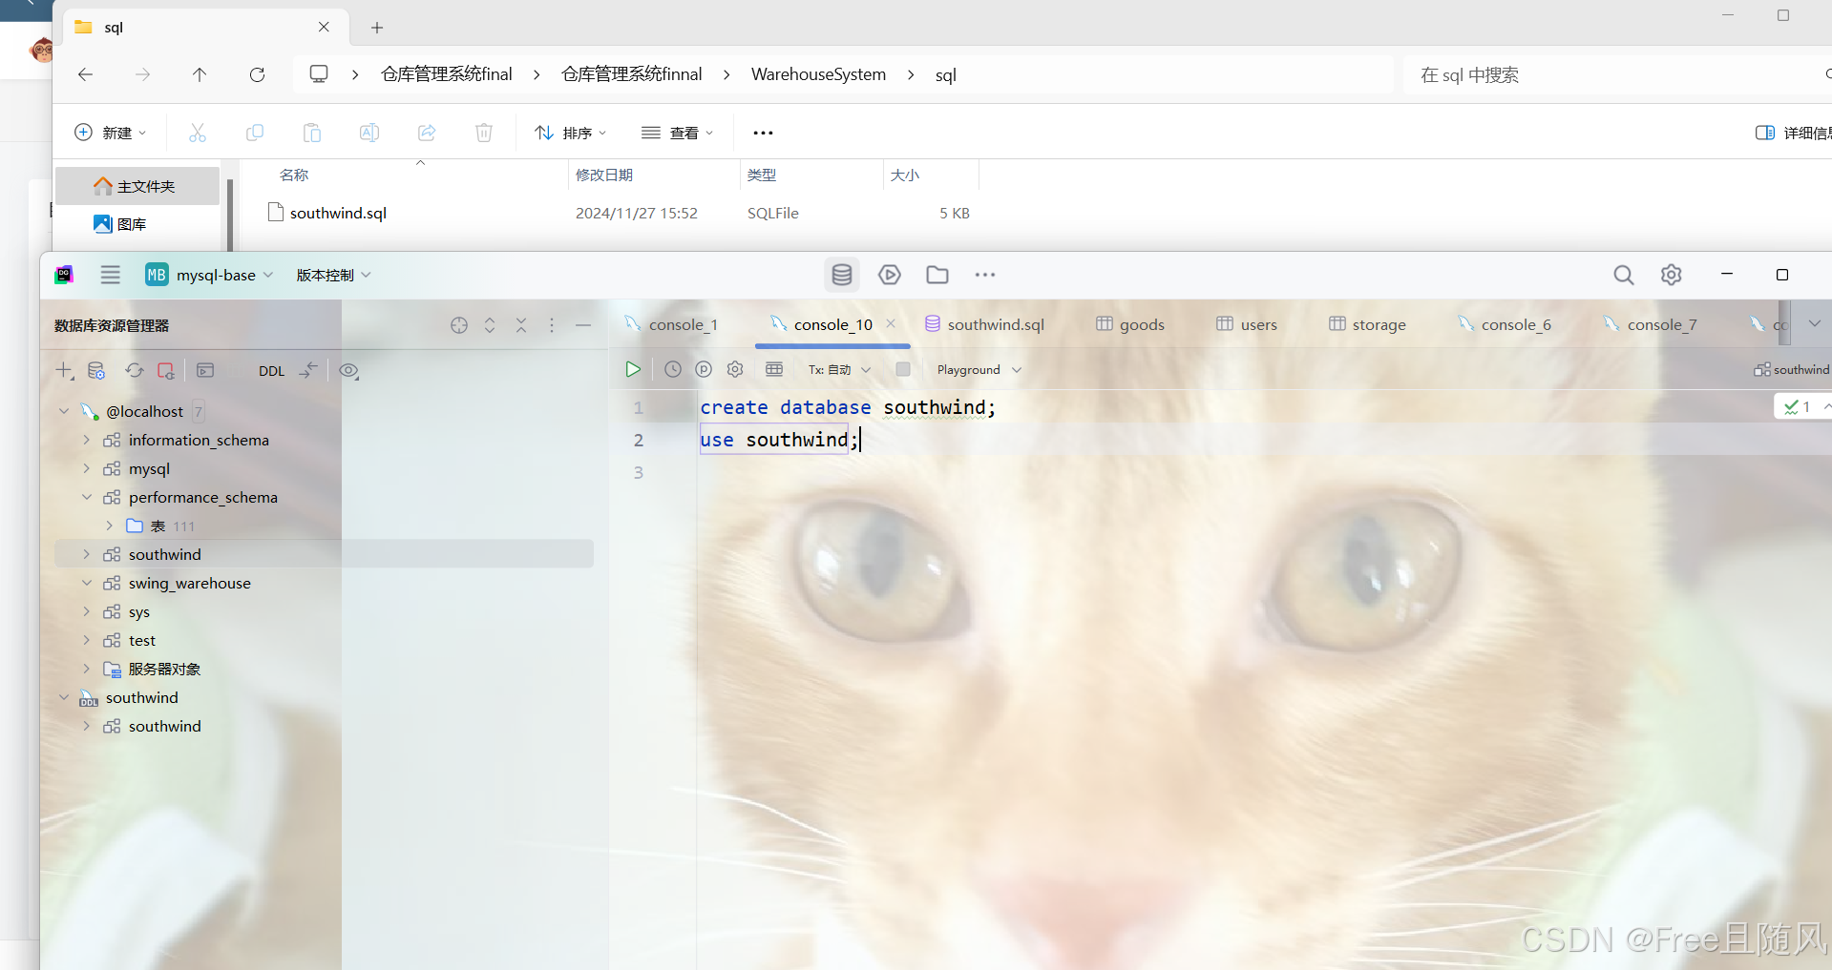The height and width of the screenshot is (970, 1832).
Task: Select the highlighted southwind schema under @localhost
Action: (x=325, y=554)
